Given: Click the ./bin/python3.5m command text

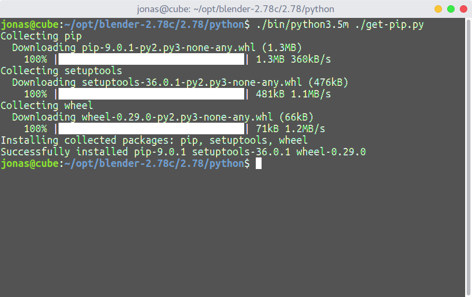Looking at the screenshot, I should (302, 25).
